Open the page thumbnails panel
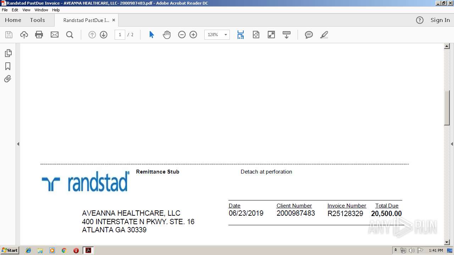The image size is (454, 255). [x=8, y=53]
